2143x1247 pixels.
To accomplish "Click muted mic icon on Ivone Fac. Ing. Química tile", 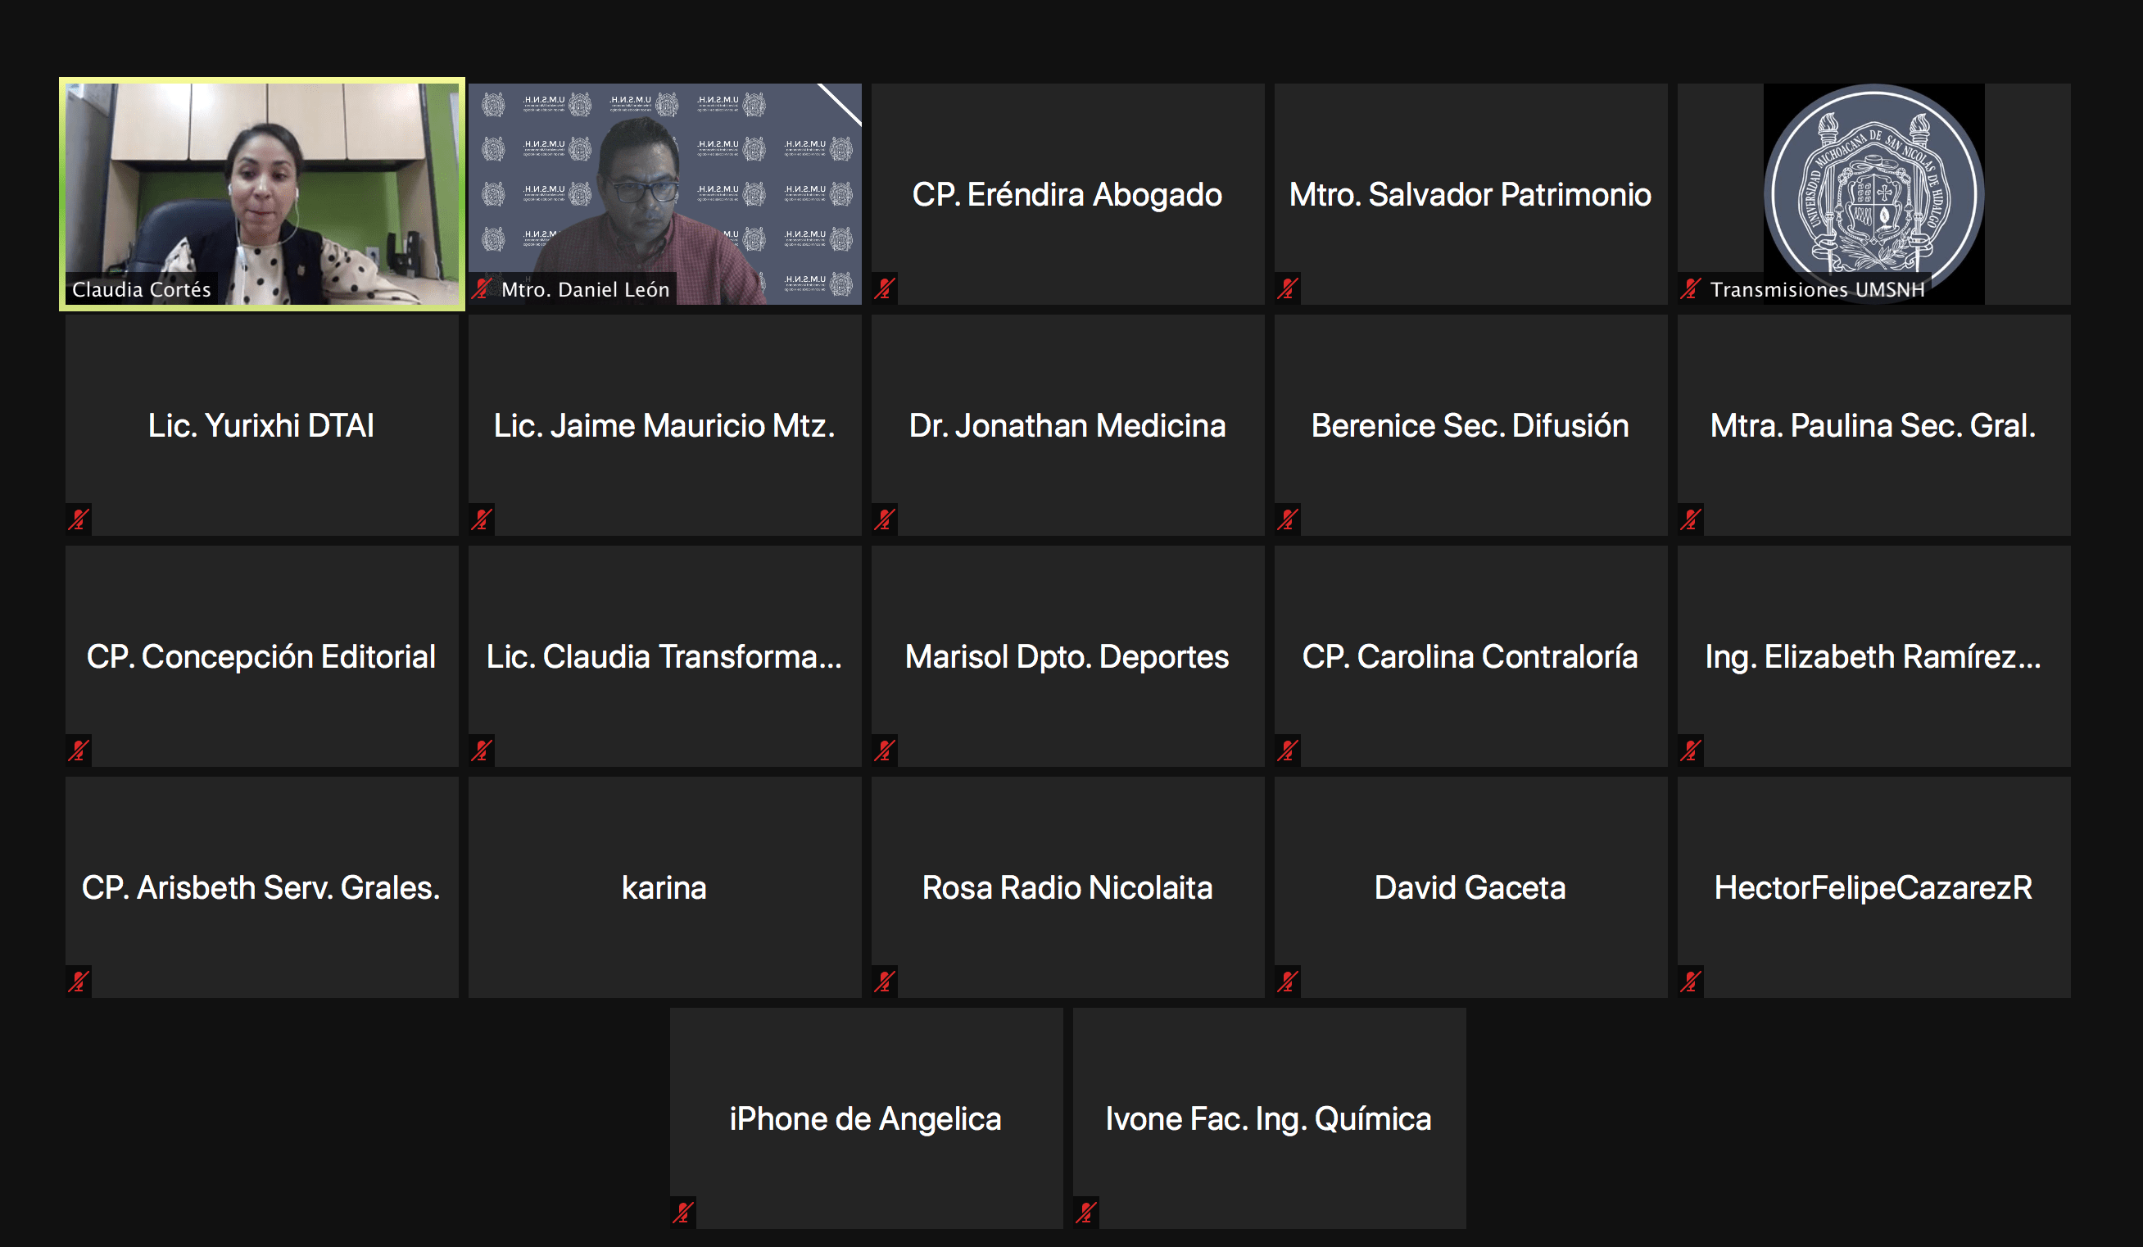I will (1086, 1212).
